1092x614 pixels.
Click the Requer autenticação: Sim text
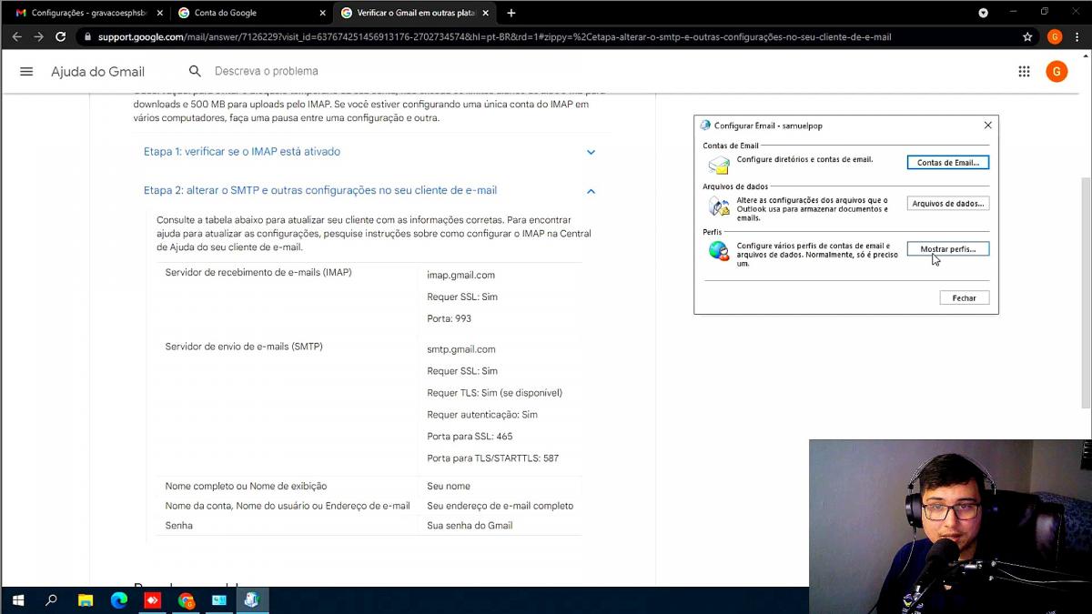coord(482,415)
